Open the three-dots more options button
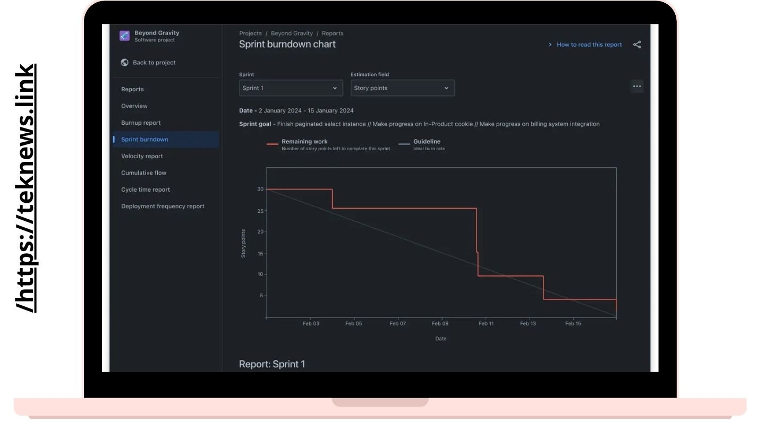This screenshot has width=765, height=430. pos(637,86)
